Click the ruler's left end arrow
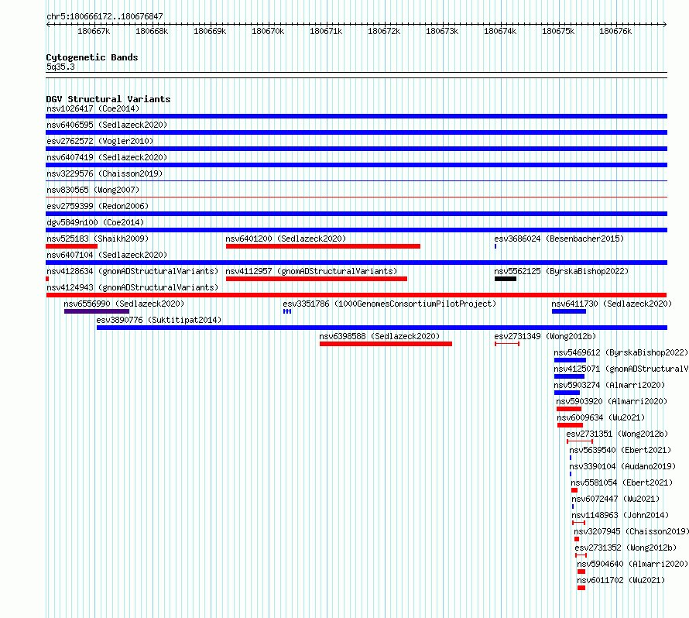Image resolution: width=689 pixels, height=618 pixels. pos(48,24)
